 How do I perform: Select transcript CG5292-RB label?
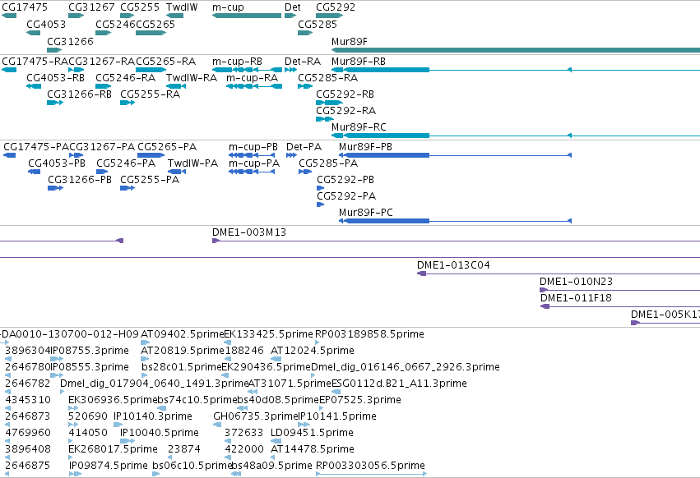pyautogui.click(x=345, y=94)
